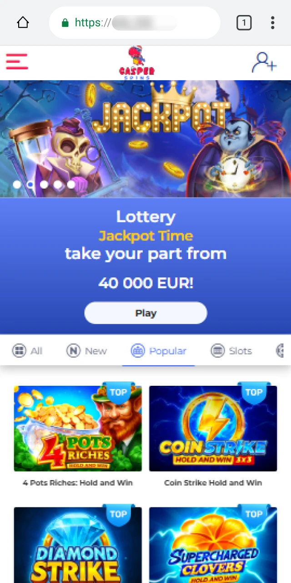Open the Slots category tab

pyautogui.click(x=231, y=351)
